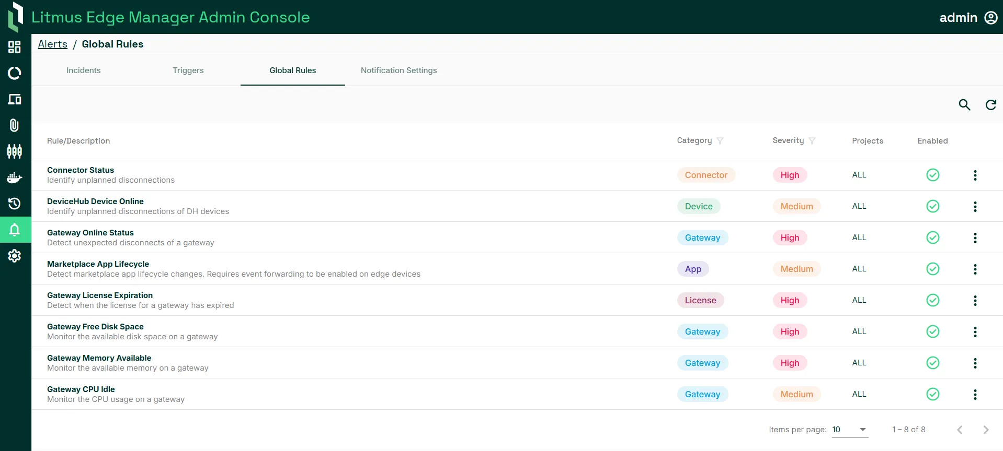Click the Gateway CPU Idle rule name

tap(81, 389)
